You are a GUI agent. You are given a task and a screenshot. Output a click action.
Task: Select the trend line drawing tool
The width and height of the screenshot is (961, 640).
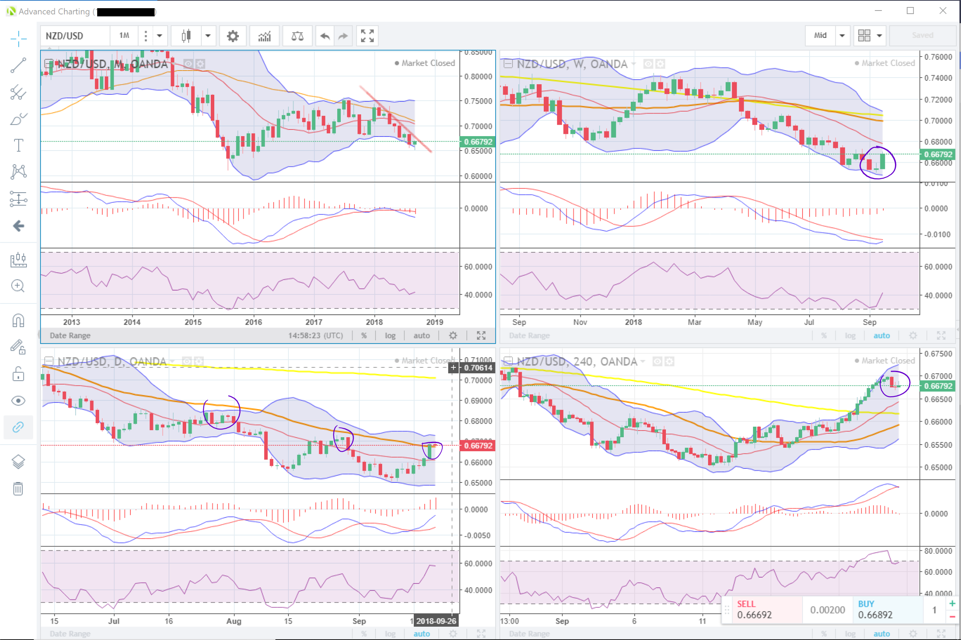(18, 65)
